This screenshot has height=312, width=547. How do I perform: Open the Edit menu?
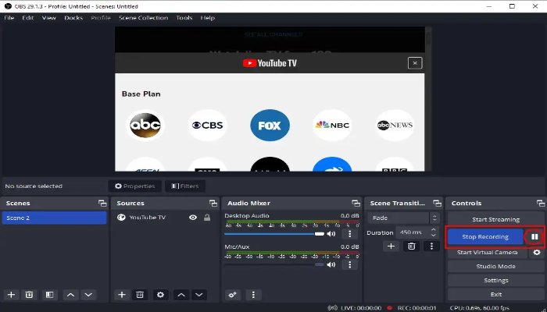(28, 18)
